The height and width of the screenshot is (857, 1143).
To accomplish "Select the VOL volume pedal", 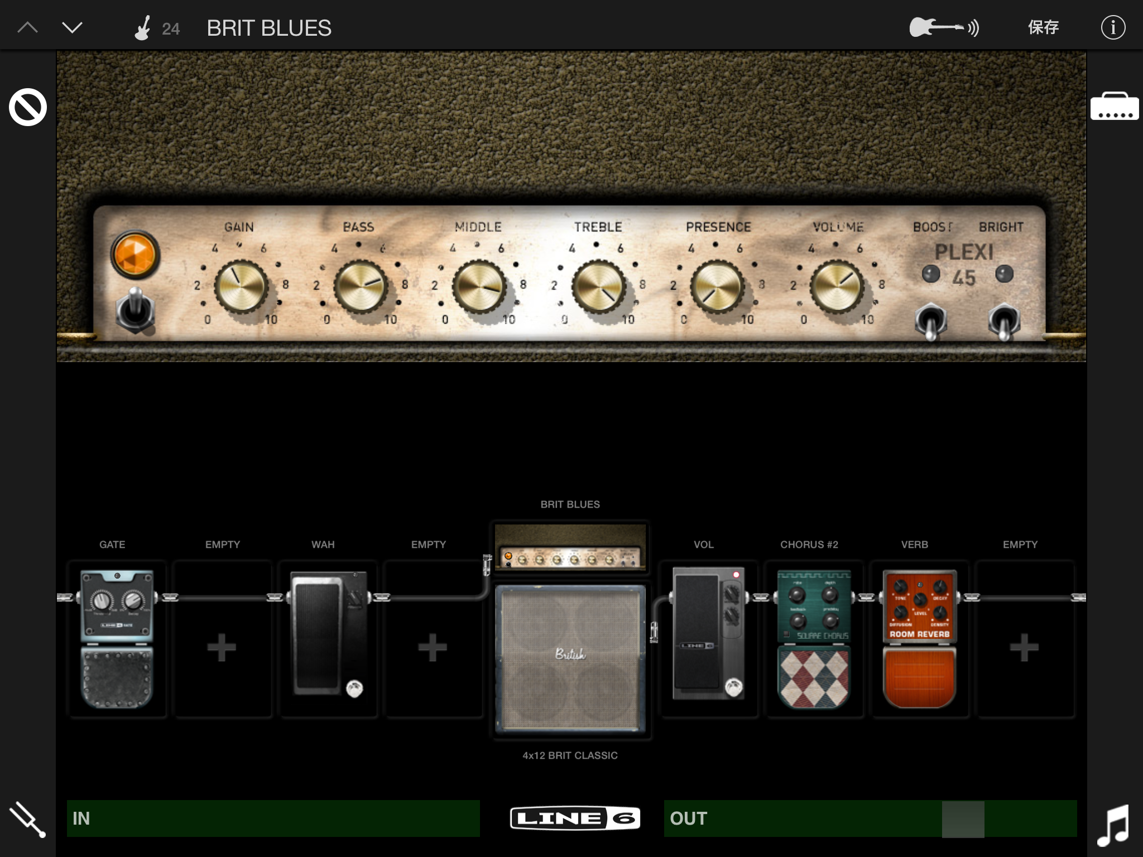I will click(708, 633).
